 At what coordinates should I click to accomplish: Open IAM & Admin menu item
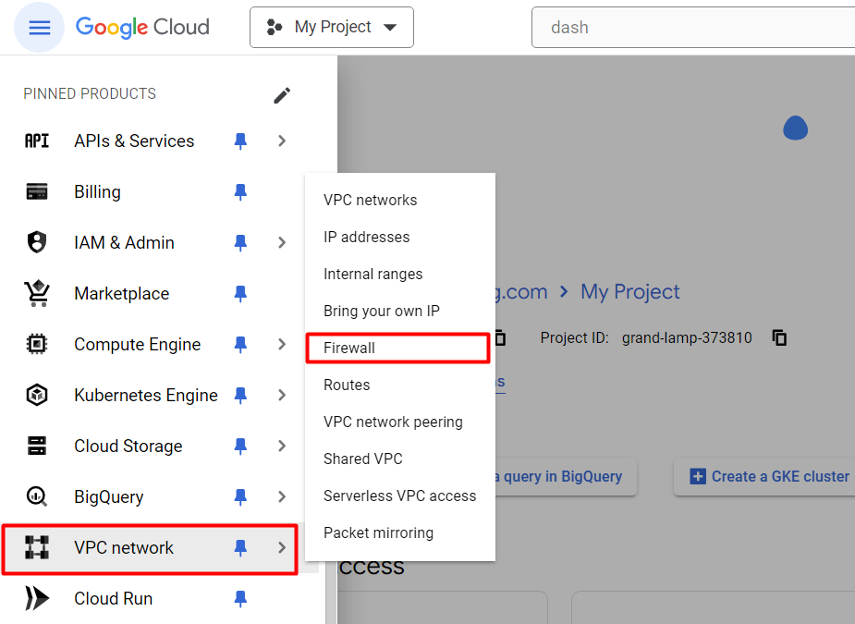(125, 243)
